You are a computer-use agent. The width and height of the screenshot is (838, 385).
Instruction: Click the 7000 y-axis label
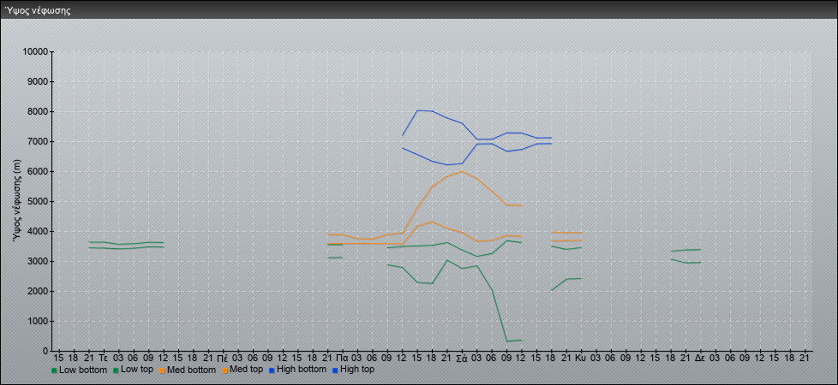38,141
